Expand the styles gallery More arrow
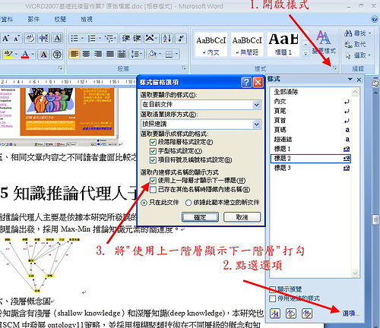 tap(306, 54)
